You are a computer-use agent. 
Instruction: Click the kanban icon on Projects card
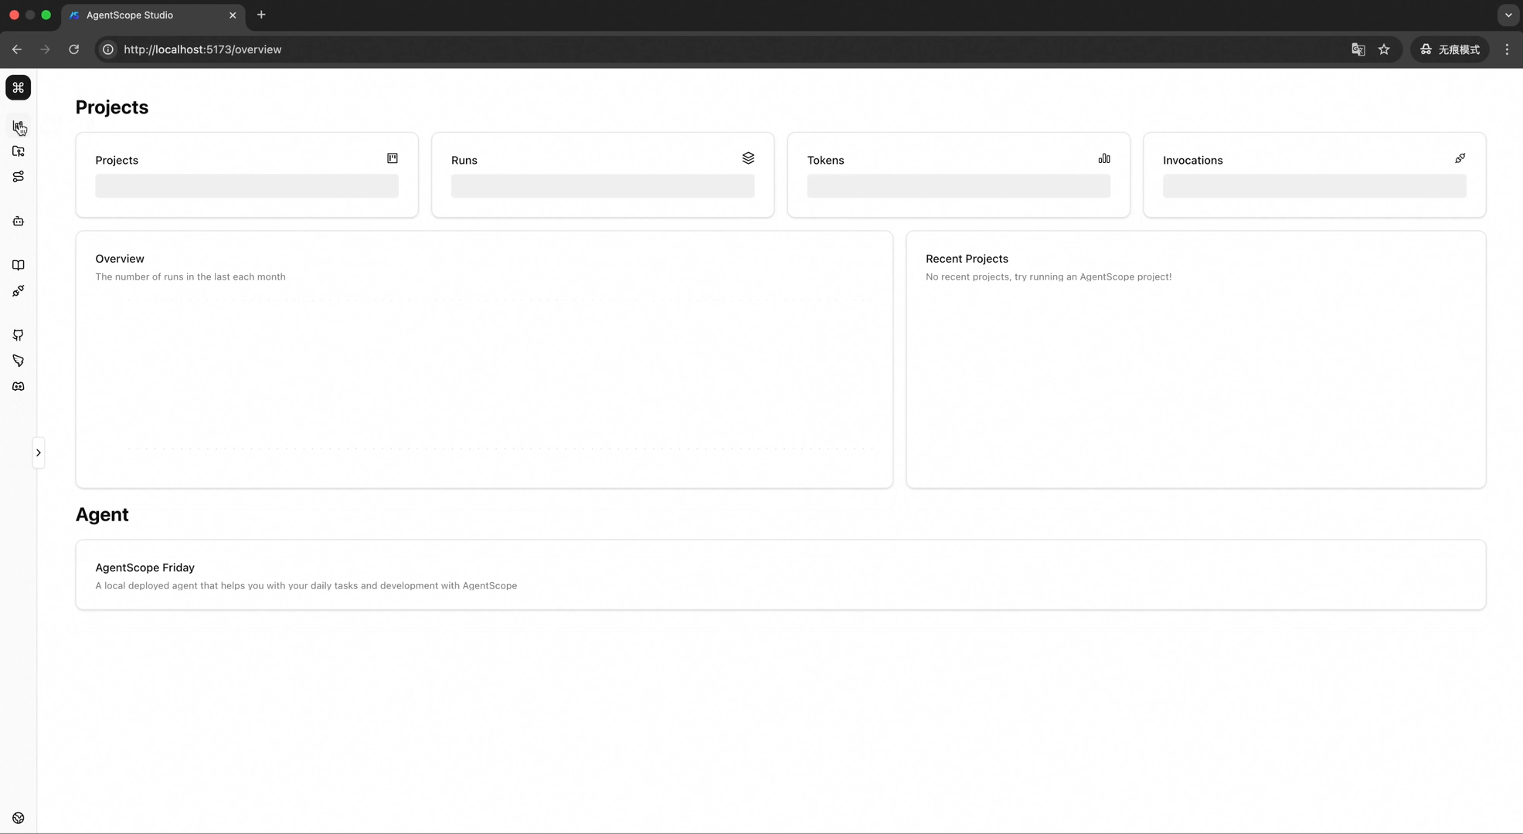coord(393,158)
